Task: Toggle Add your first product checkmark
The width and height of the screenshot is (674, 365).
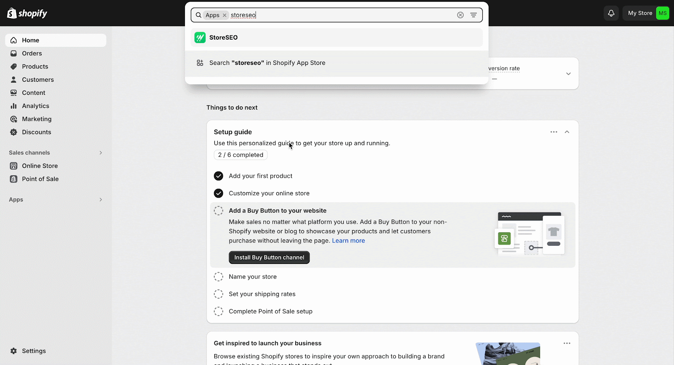Action: (219, 176)
